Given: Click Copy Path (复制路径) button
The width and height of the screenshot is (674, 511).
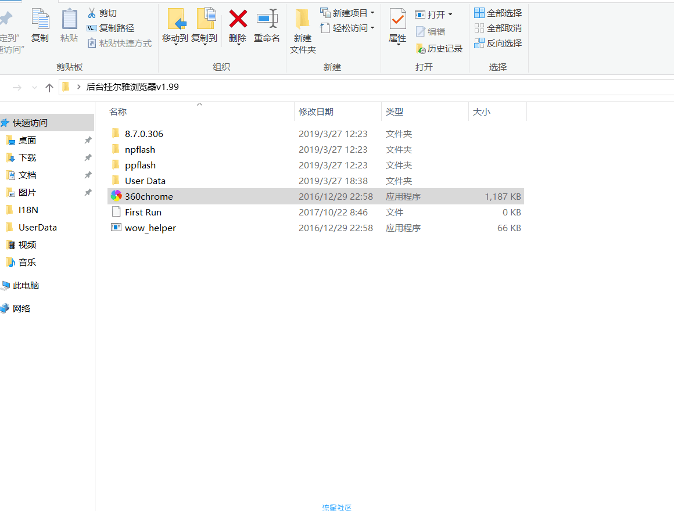Looking at the screenshot, I should pos(110,28).
